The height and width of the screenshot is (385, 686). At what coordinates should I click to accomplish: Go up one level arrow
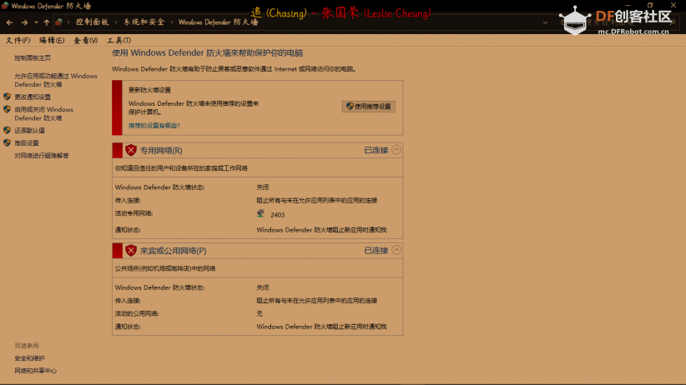pos(47,22)
